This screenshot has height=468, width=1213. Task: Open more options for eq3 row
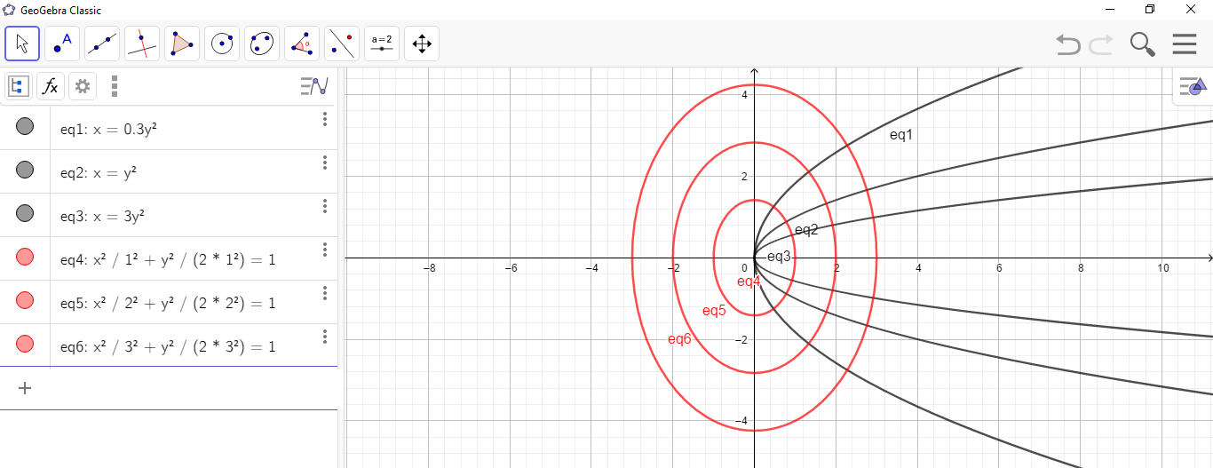[x=325, y=206]
